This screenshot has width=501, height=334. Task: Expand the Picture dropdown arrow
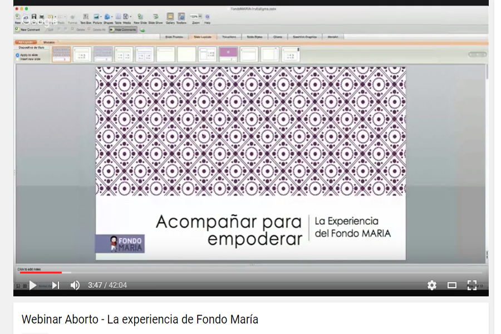point(101,17)
